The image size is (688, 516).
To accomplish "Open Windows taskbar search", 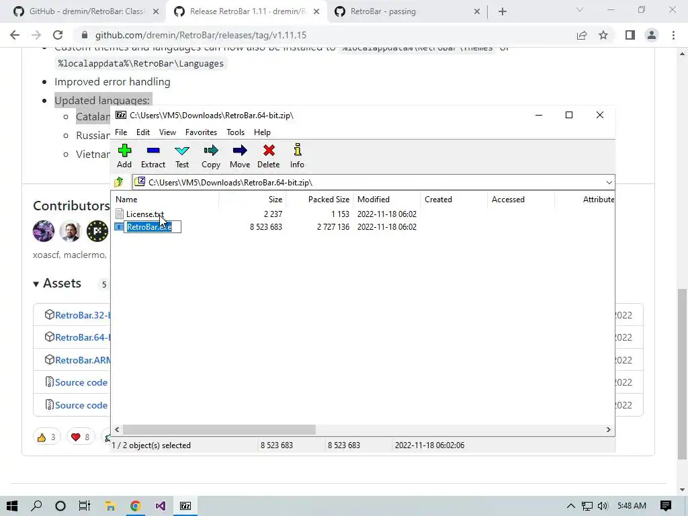I will (x=36, y=506).
